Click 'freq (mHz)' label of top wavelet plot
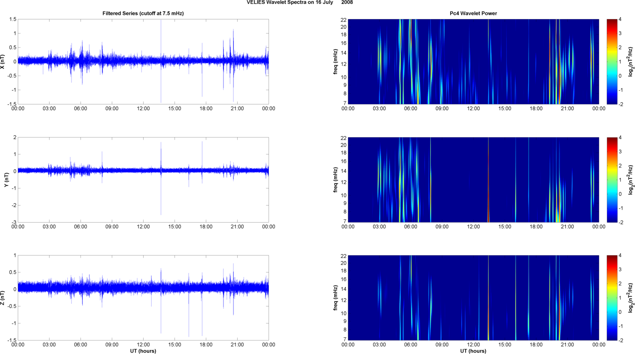This screenshot has height=354, width=635. 335,62
